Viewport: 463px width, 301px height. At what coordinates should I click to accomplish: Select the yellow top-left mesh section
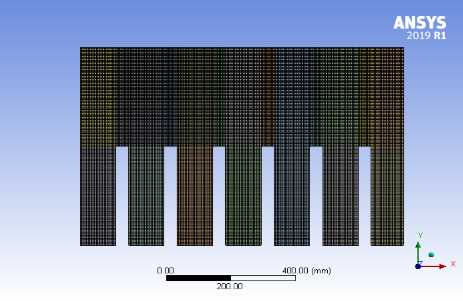[98, 97]
